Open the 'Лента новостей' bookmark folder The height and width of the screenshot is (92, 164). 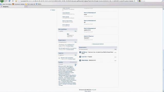click(x=30, y=4)
